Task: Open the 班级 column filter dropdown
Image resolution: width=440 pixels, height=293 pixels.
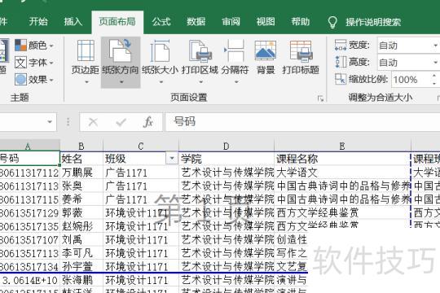Action: coord(171,159)
